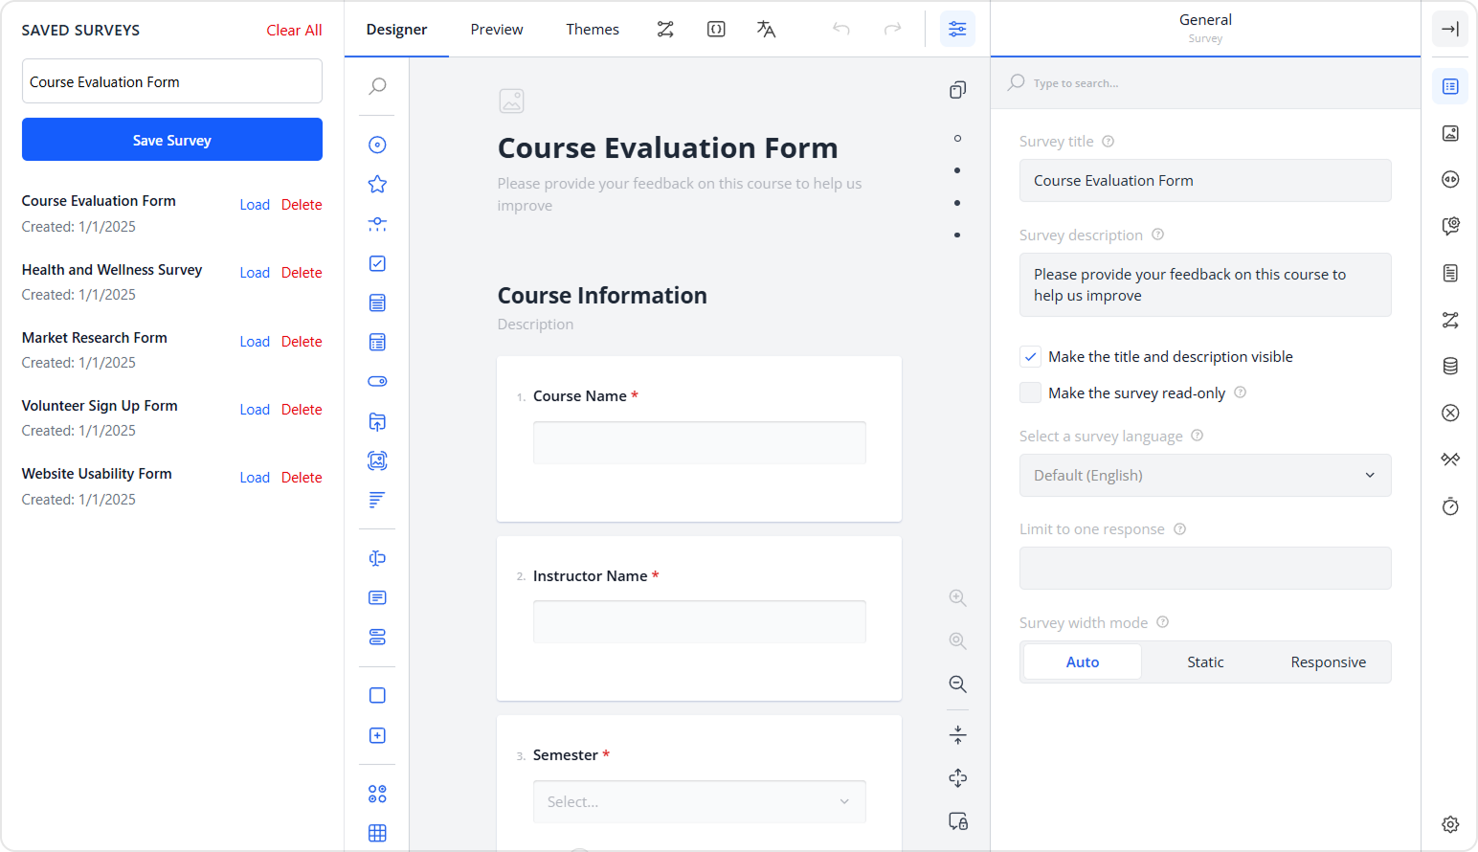Enable Make the survey read-only

point(1030,392)
